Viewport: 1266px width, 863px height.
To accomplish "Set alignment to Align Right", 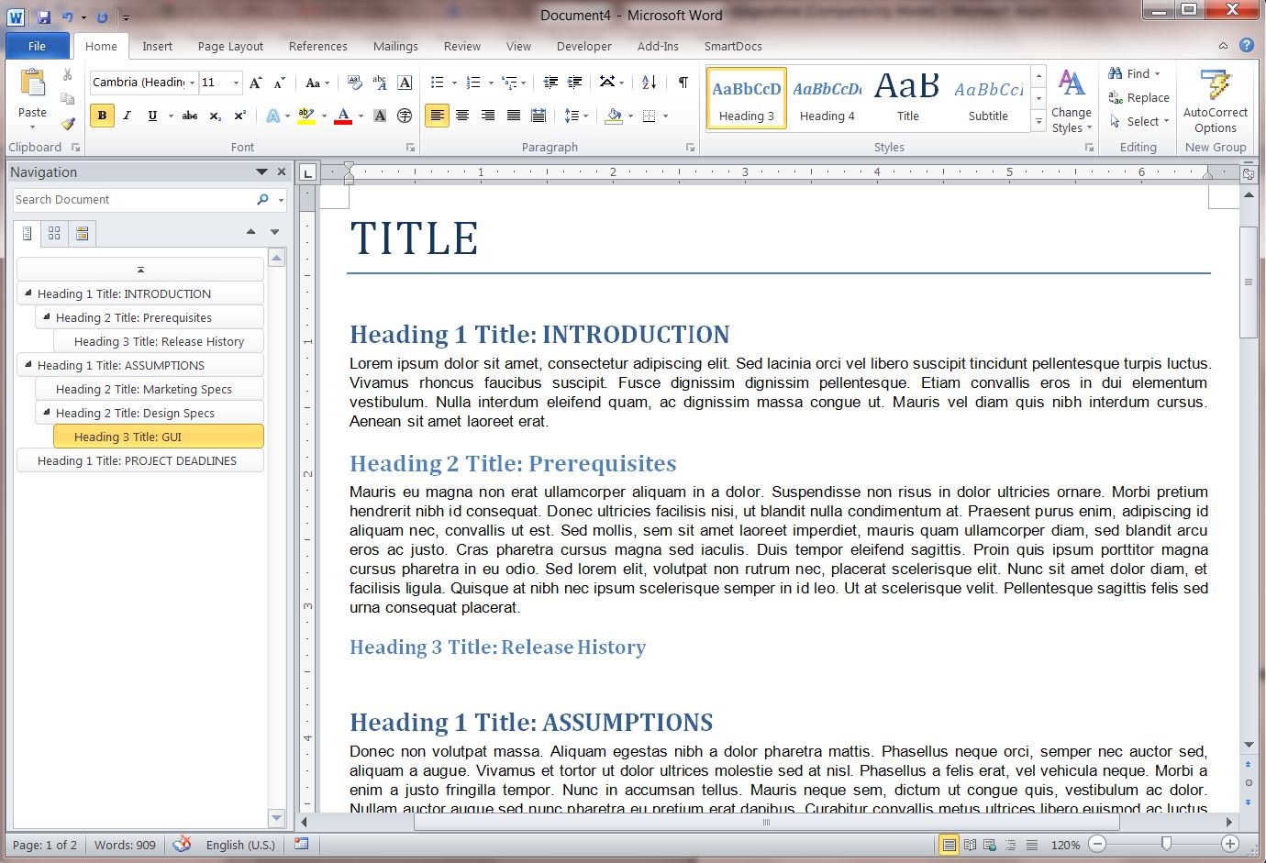I will pos(488,116).
